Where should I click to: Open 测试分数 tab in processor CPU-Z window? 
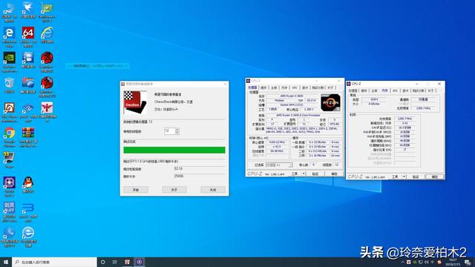pyautogui.click(x=318, y=88)
